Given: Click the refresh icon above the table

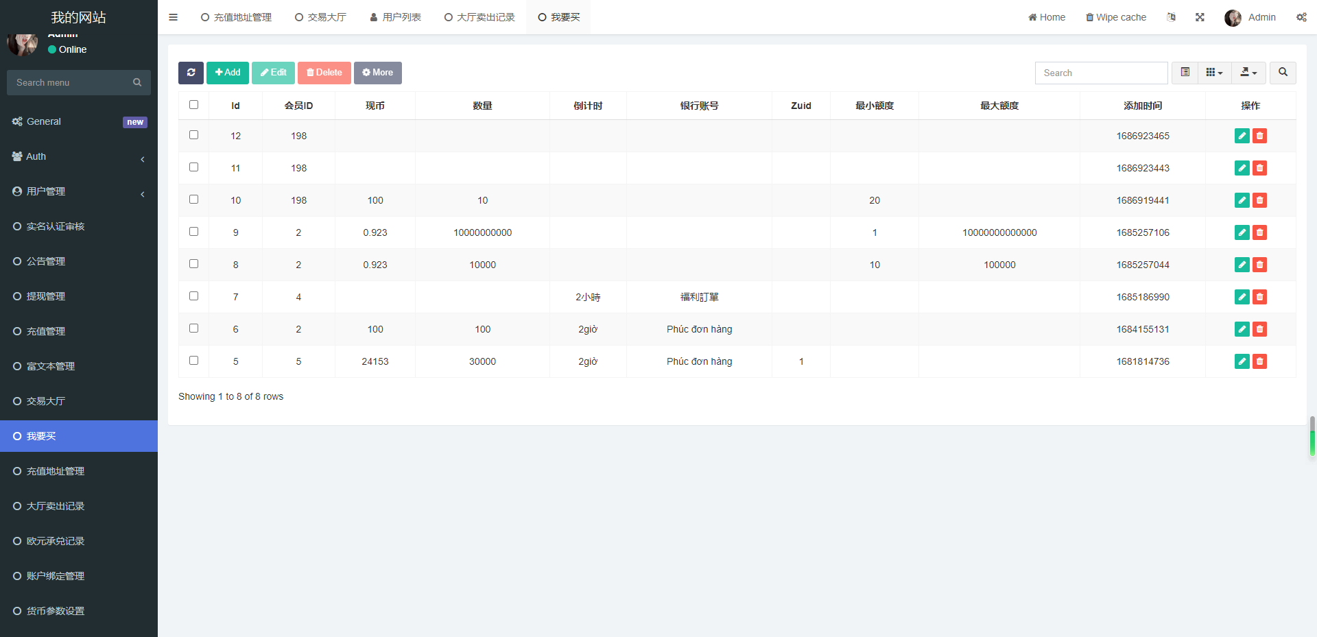Looking at the screenshot, I should [191, 73].
